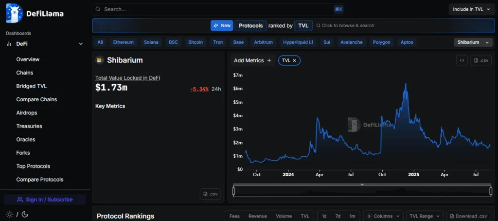Click the chart range slider top grip

tap(362, 184)
